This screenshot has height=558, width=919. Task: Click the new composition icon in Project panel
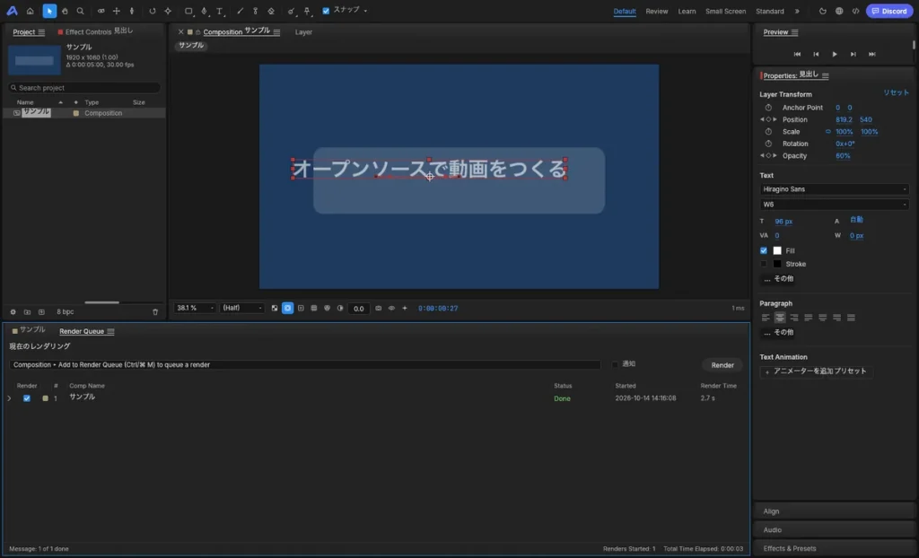[x=41, y=312]
